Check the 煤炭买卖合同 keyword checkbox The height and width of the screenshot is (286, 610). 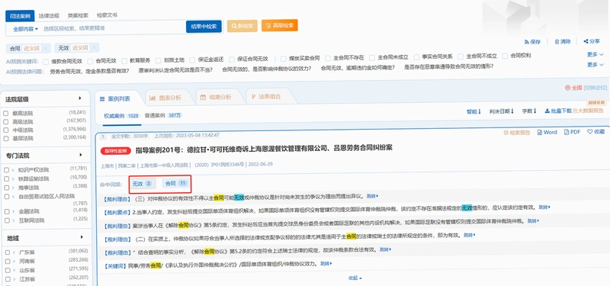click(x=283, y=59)
